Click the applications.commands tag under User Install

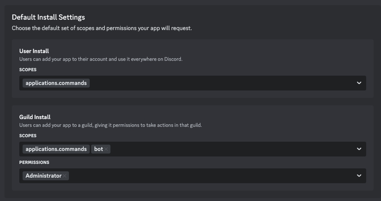pos(56,83)
